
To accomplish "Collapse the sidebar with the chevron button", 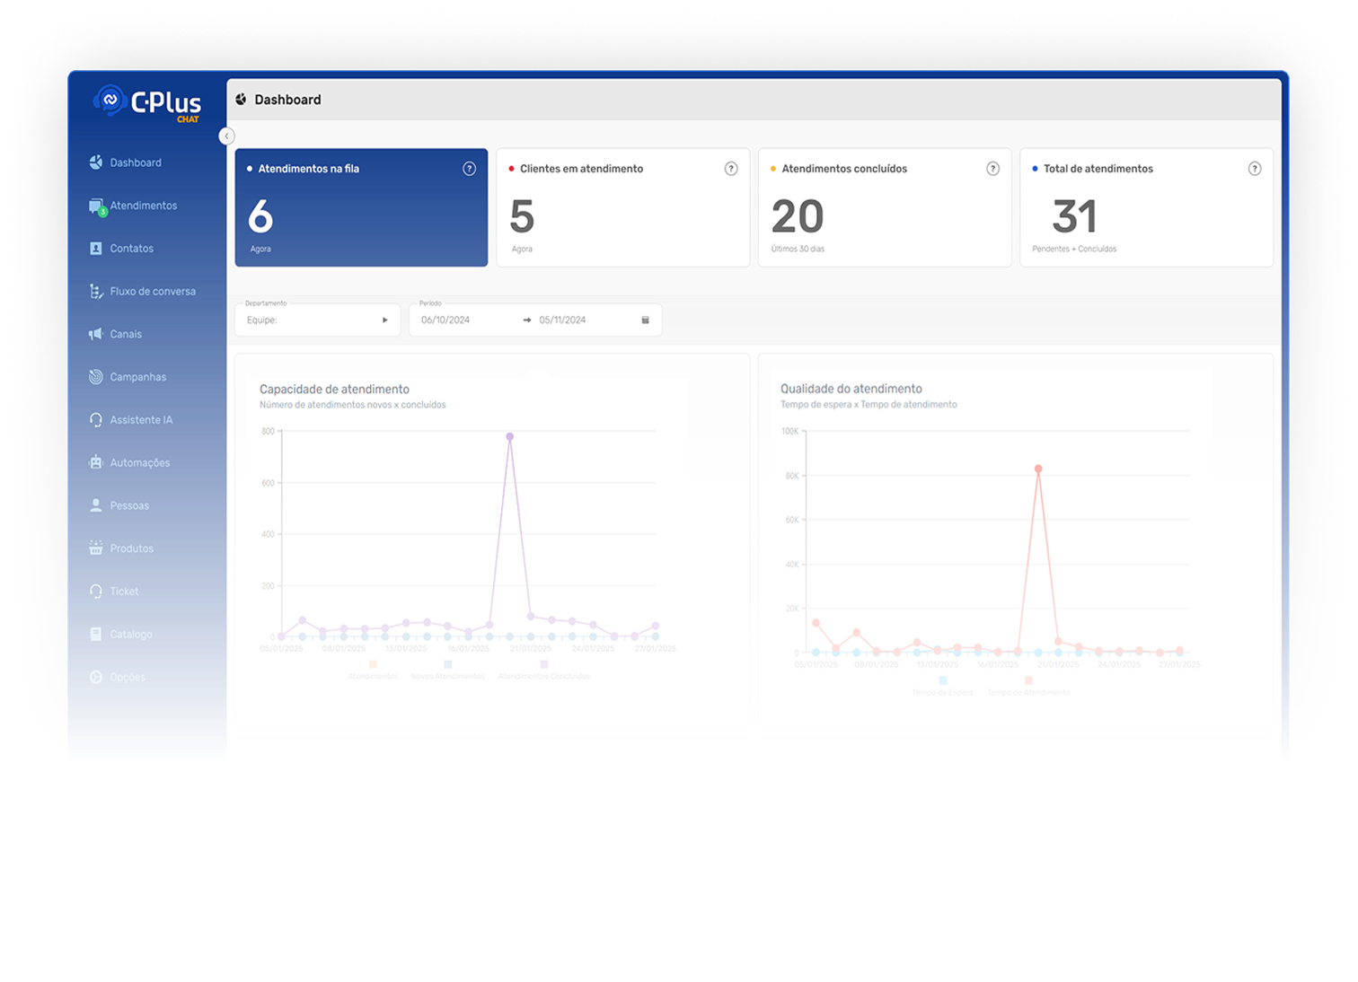I will click(226, 136).
